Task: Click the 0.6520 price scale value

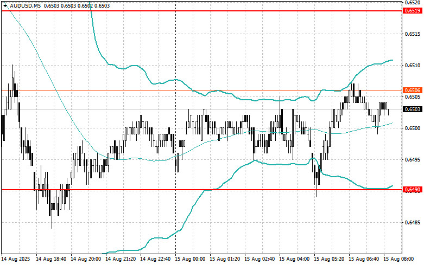Action: [413, 3]
